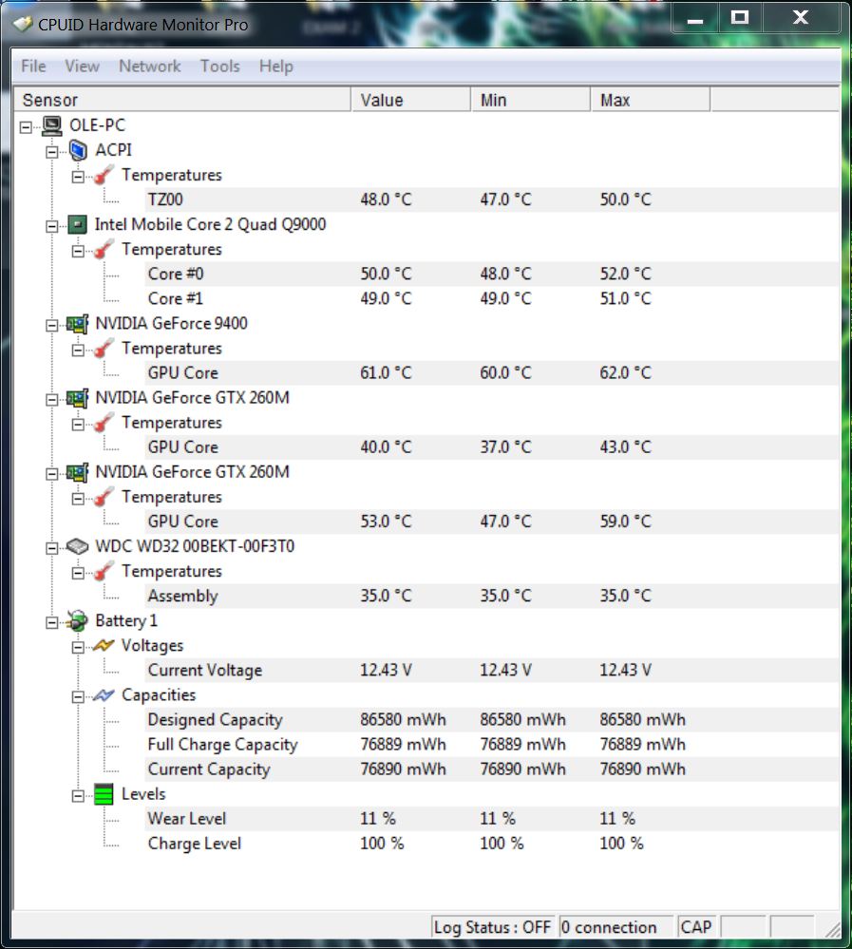Collapse the NVIDIA GeForce 9400 node
This screenshot has height=949, width=852.
coord(52,326)
